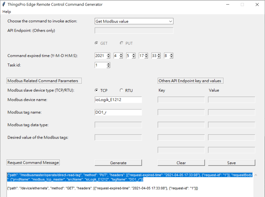Increase the year with its up arrow
265x197 pixels.
(108, 54)
